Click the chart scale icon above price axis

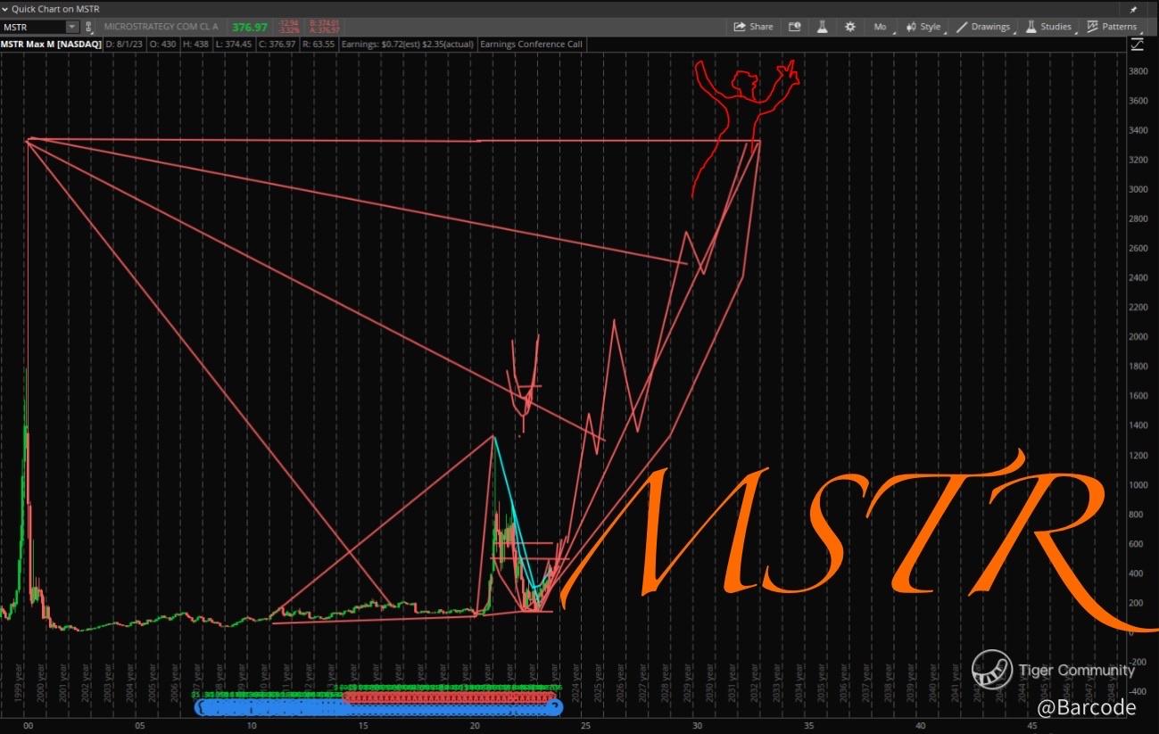(x=1137, y=44)
